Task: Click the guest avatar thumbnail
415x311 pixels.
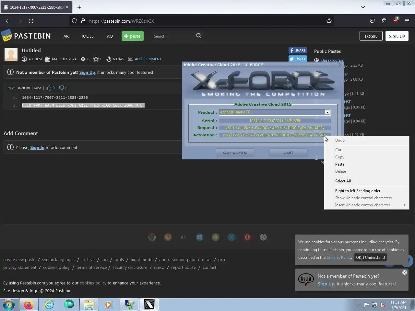Action: (x=11, y=54)
